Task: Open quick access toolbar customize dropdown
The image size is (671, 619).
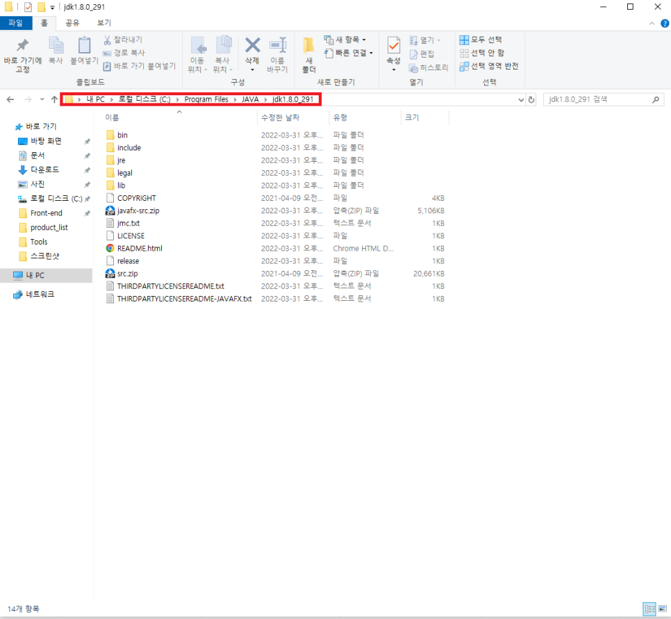Action: 52,7
